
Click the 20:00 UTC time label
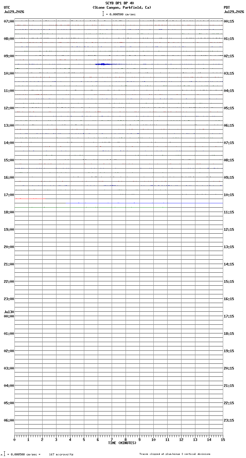click(9, 247)
